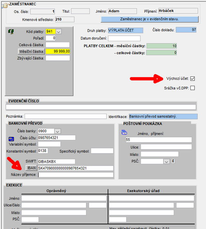Click the PSČ field in Poštovní poukázka
Image resolution: width=206 pixels, height=229 pixels.
point(152,161)
